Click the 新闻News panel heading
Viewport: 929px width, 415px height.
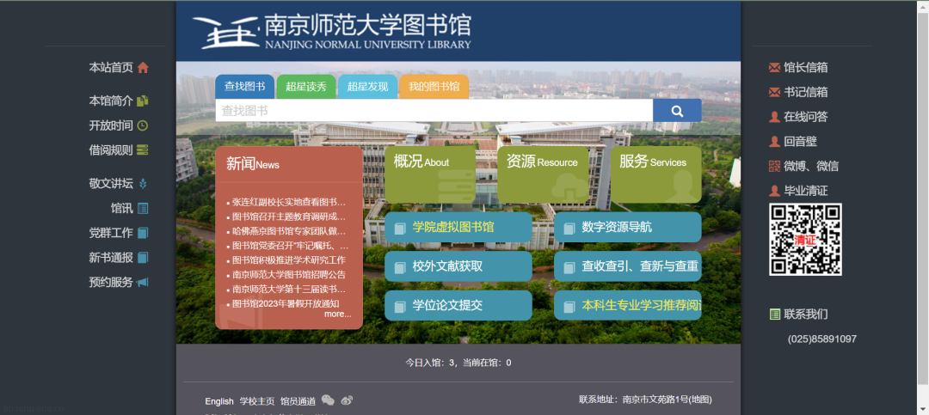tap(252, 164)
